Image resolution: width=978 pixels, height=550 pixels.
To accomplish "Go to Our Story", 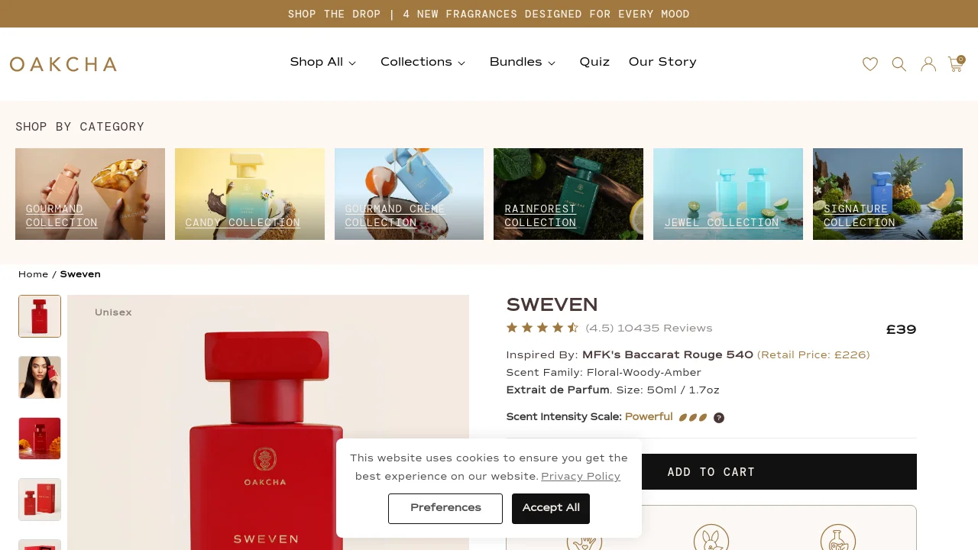I will pos(662,62).
